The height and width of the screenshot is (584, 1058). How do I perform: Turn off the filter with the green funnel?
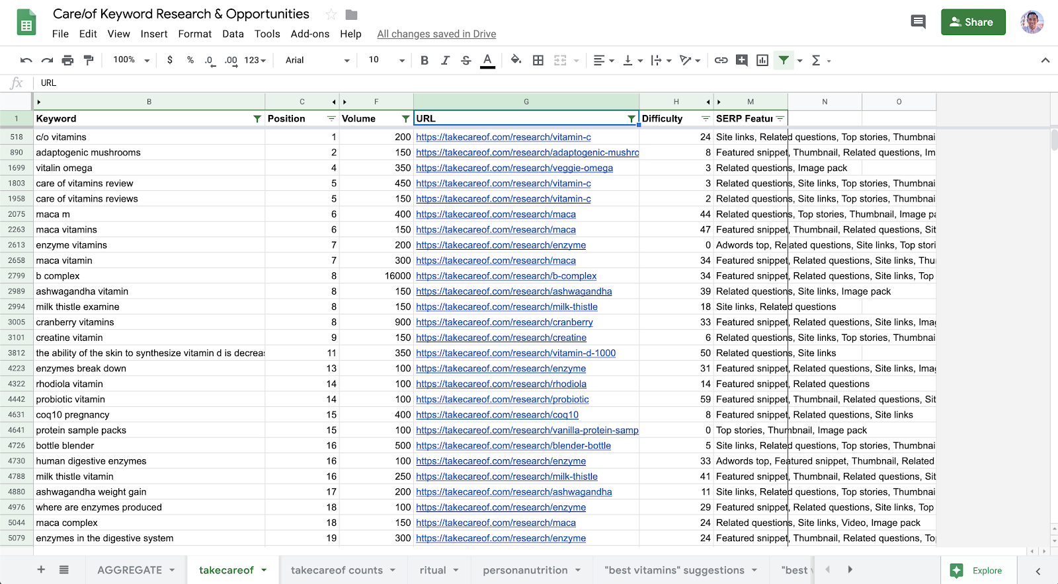(x=784, y=60)
